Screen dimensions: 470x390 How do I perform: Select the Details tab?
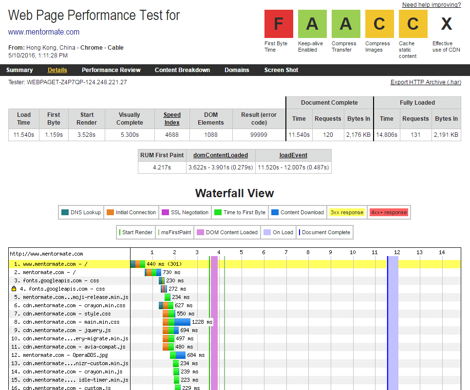coord(57,70)
